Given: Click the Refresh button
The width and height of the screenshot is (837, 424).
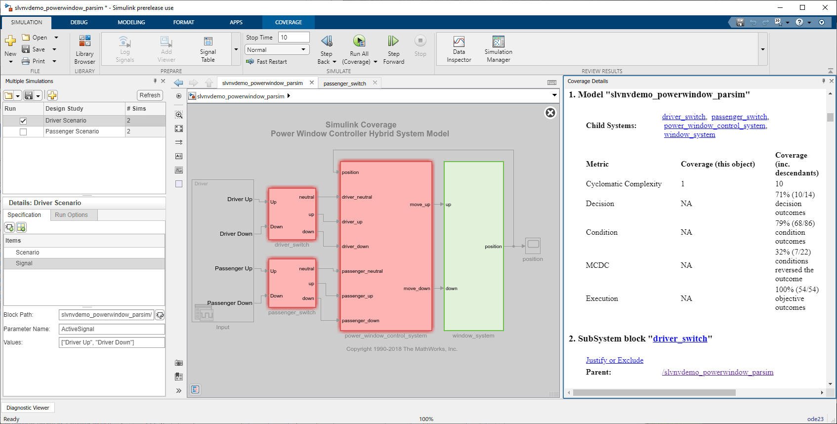Looking at the screenshot, I should (x=150, y=95).
